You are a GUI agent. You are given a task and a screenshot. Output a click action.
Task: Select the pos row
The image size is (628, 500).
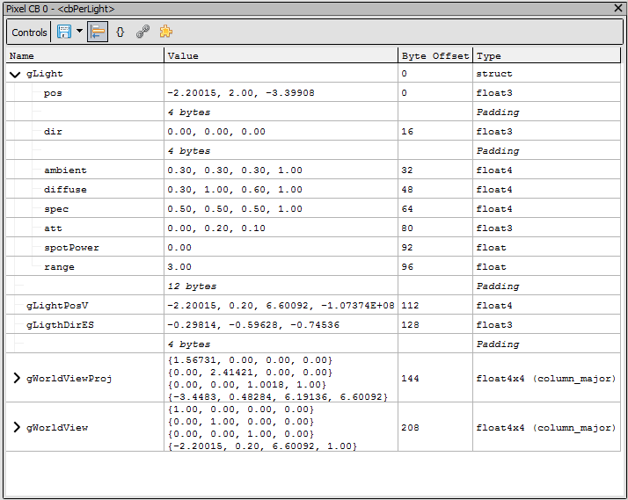pyautogui.click(x=313, y=93)
